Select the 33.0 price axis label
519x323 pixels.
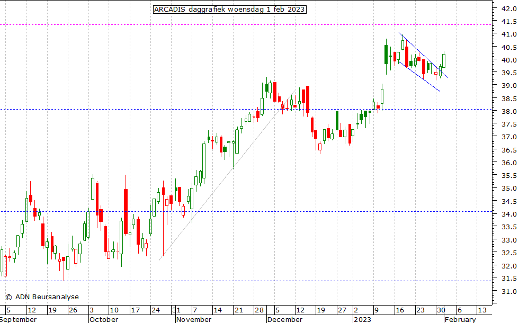[x=509, y=240]
